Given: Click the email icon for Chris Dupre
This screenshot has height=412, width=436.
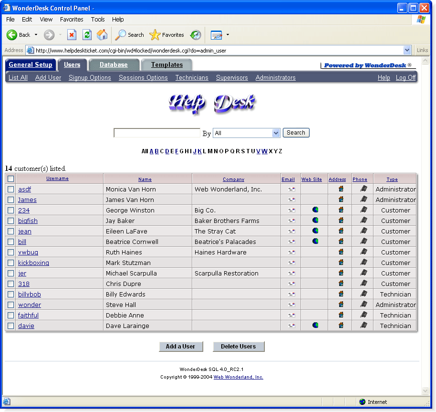Looking at the screenshot, I should click(x=291, y=284).
